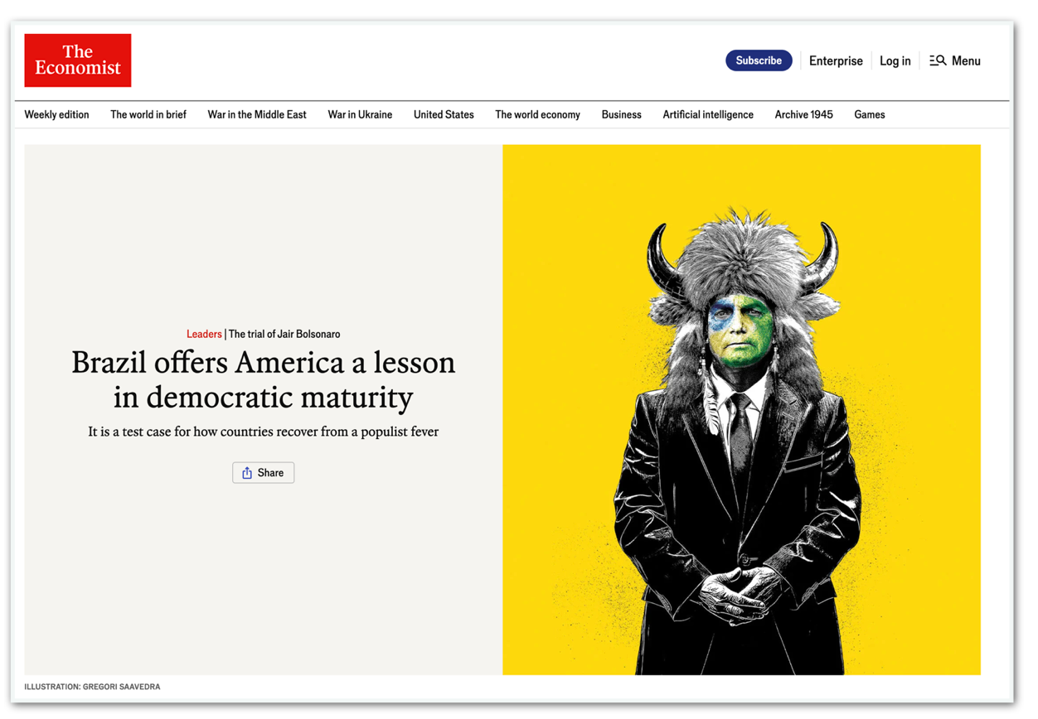Click the populist fever subheading
The height and width of the screenshot is (719, 1038).
coord(263,432)
